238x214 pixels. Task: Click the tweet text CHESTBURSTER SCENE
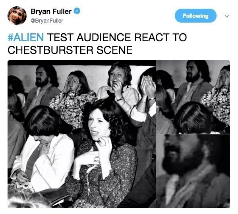pos(70,50)
